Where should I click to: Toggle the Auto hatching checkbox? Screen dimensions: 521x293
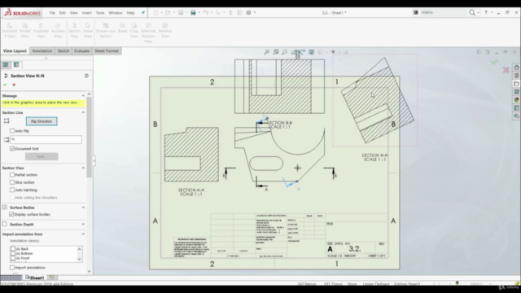12,190
